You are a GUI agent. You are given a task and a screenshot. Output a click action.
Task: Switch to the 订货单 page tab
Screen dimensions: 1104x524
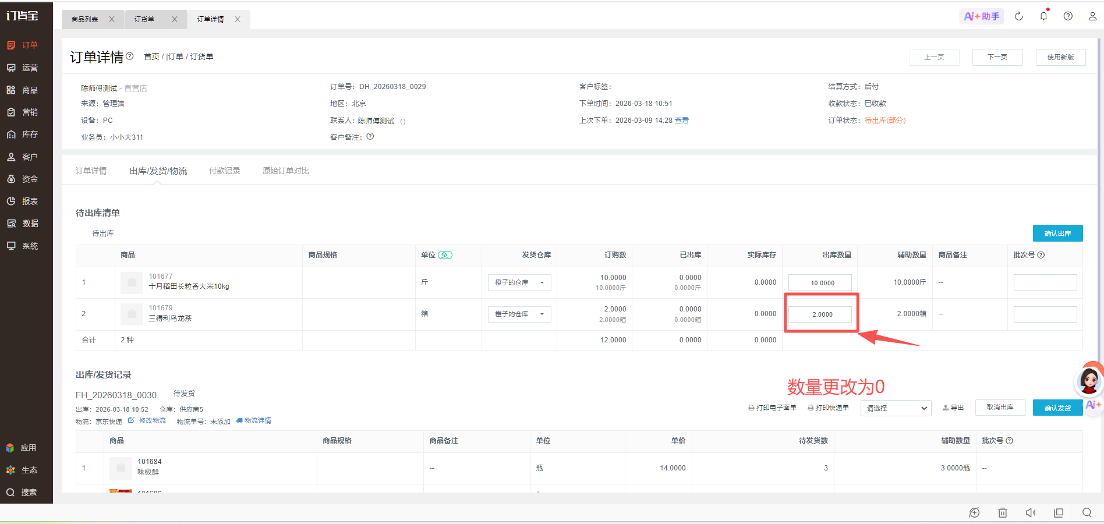(x=144, y=19)
